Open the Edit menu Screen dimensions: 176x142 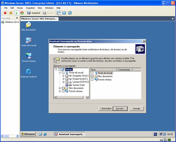point(12,8)
